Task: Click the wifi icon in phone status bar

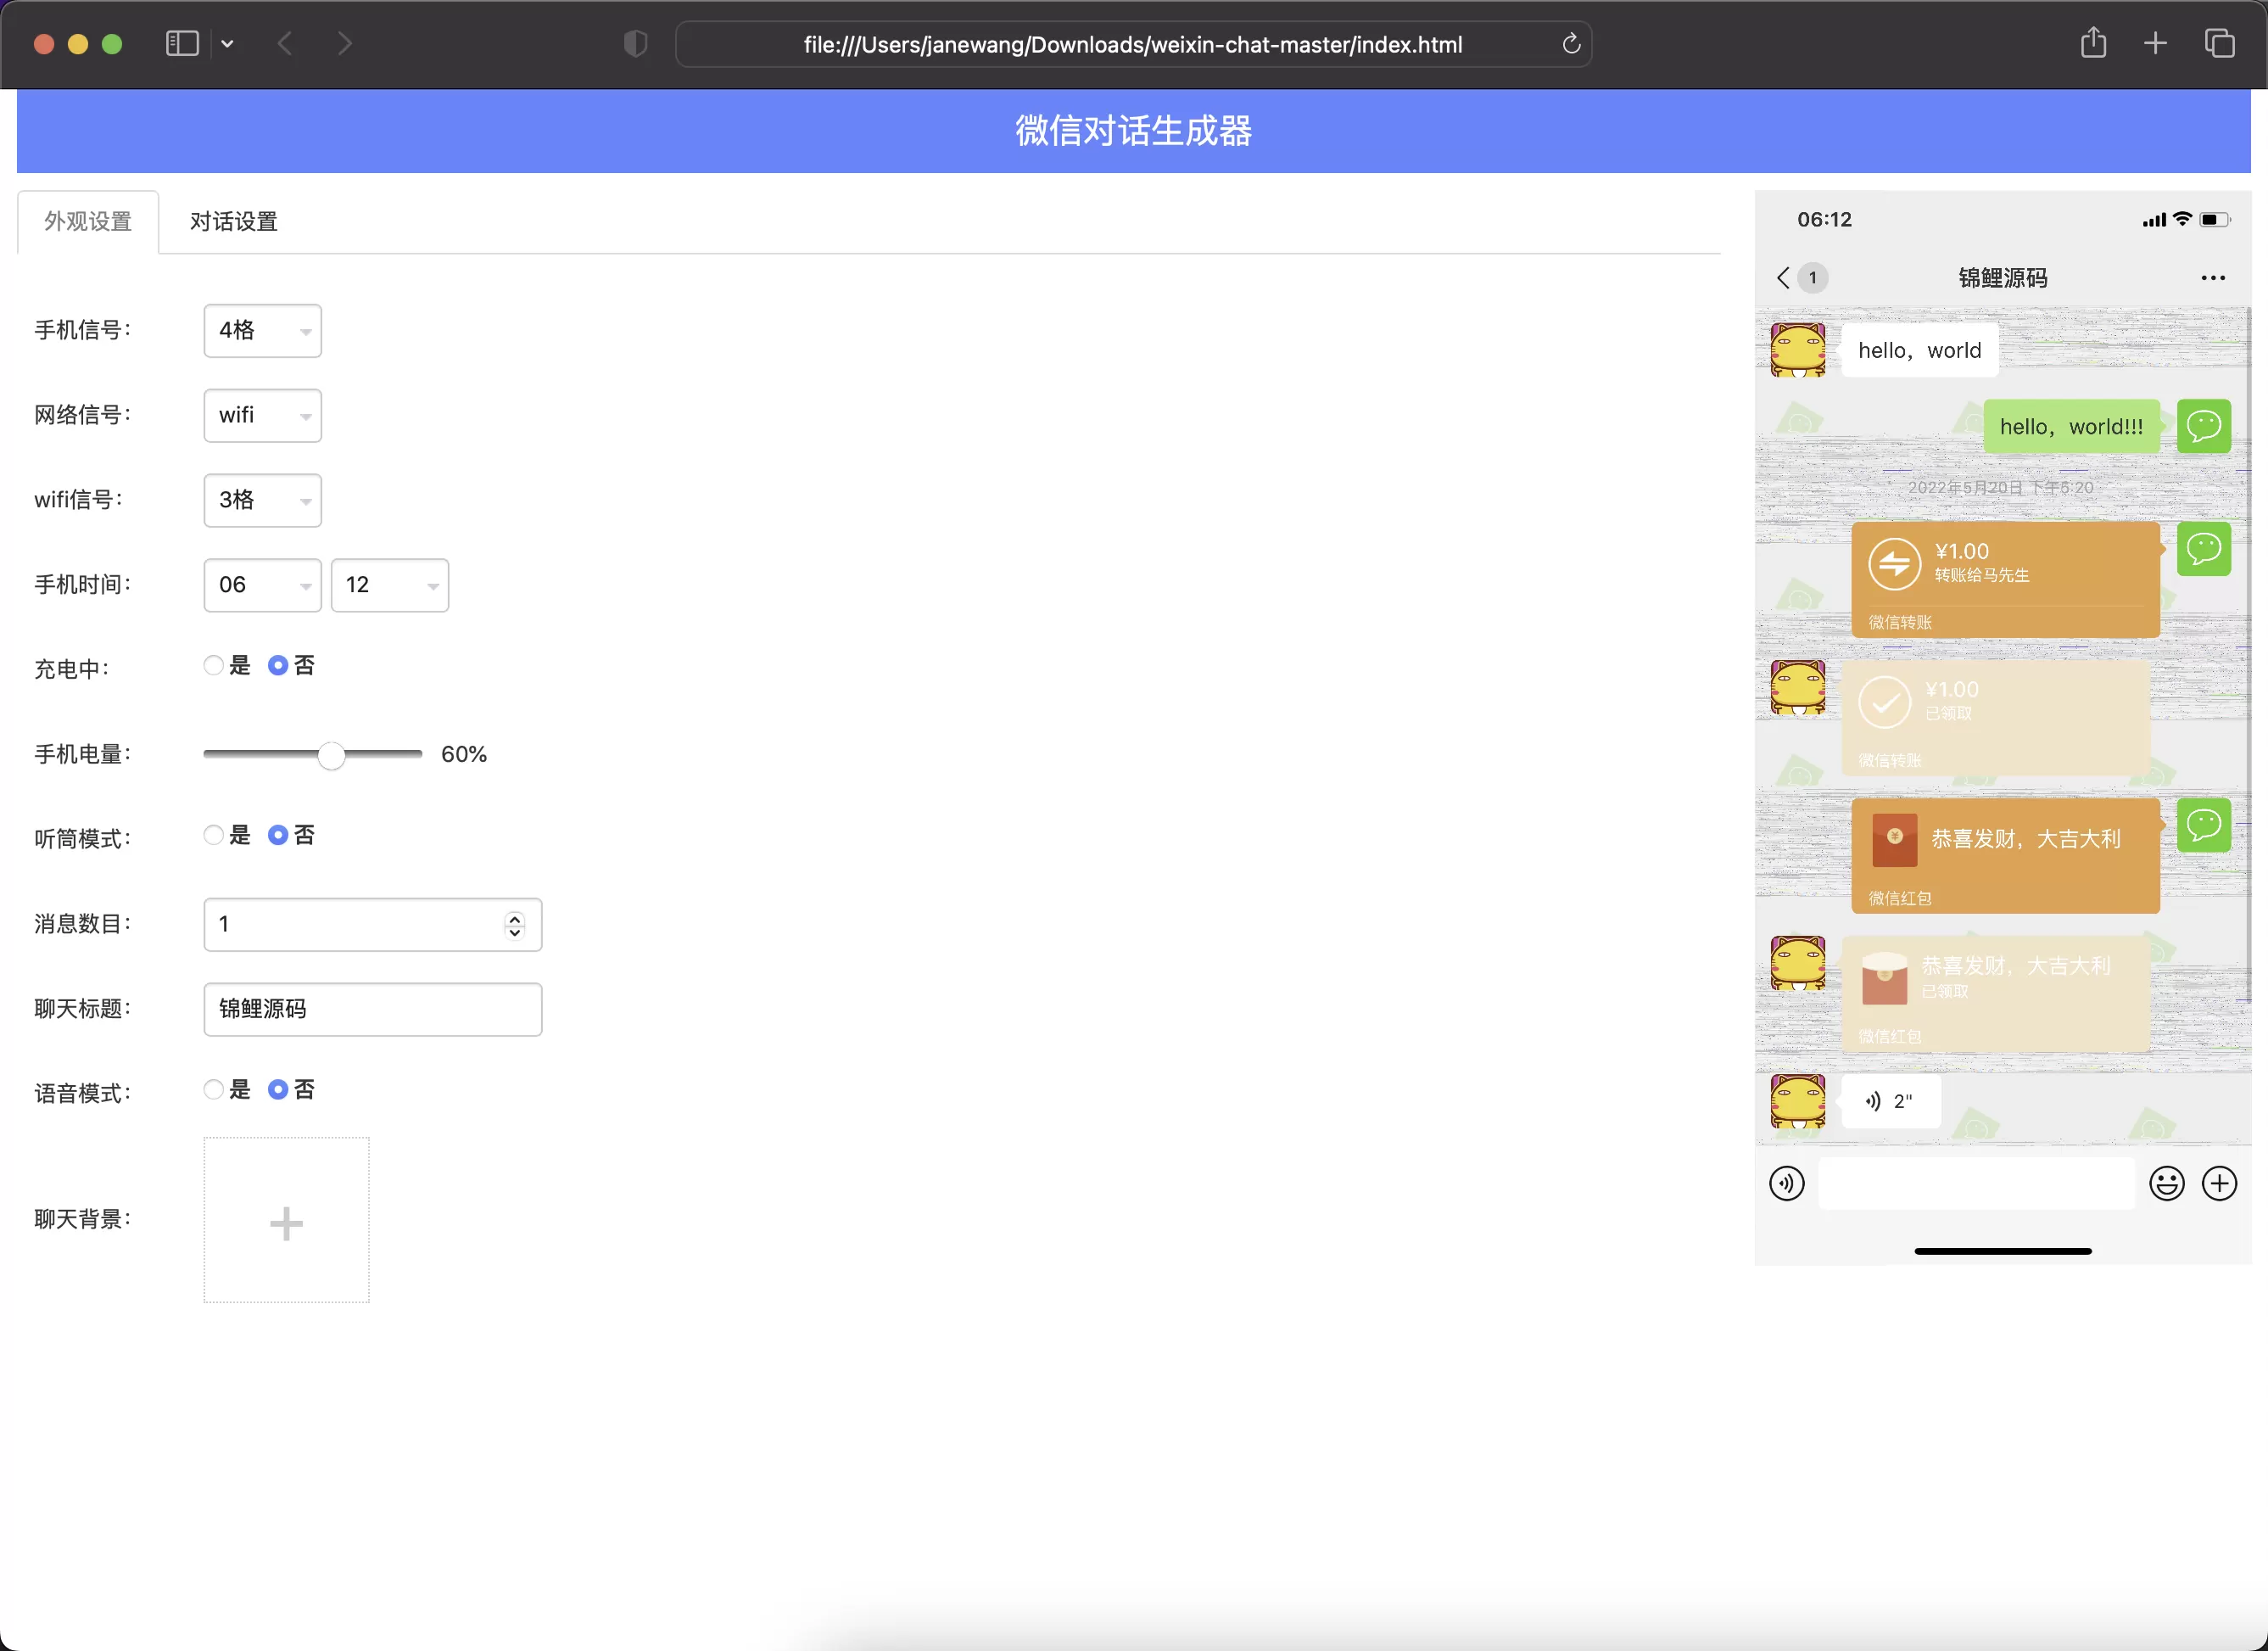Action: point(2183,220)
